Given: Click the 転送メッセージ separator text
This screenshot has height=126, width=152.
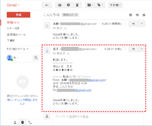Looking at the screenshot, I should 72,77.
